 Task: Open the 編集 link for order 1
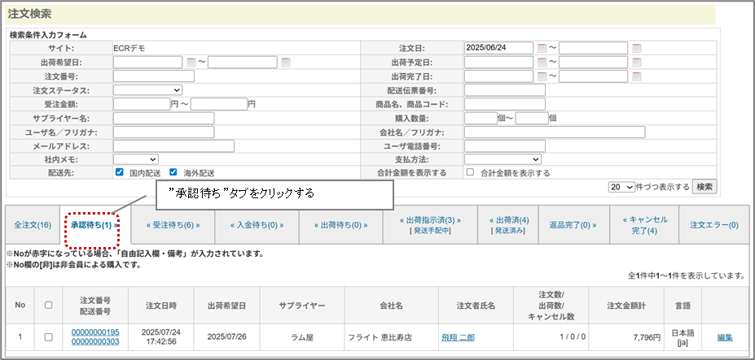pos(725,336)
